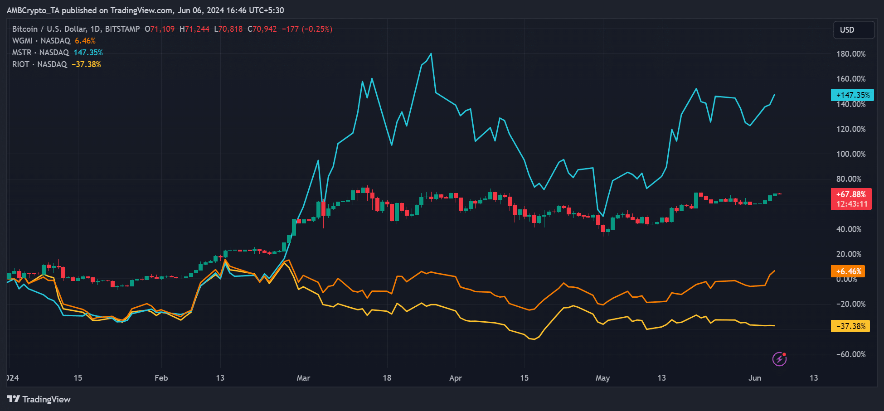
Task: Click the RIOT −37.38% legend value
Action: click(x=86, y=64)
